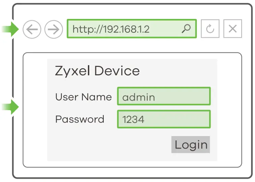Click the browser back arrow button
The width and height of the screenshot is (255, 182).
pos(32,29)
